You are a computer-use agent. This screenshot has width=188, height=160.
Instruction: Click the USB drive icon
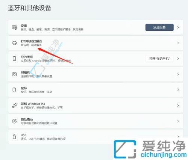[14, 137]
